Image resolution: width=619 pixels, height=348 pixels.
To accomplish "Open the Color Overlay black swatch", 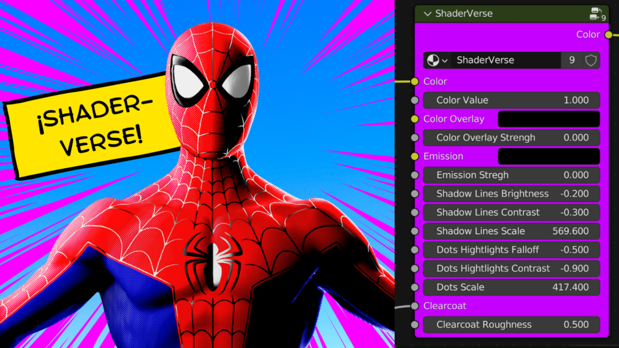I will pyautogui.click(x=549, y=119).
